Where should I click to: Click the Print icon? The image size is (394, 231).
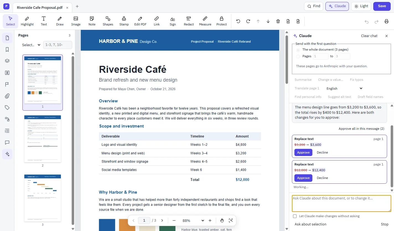coord(387,22)
